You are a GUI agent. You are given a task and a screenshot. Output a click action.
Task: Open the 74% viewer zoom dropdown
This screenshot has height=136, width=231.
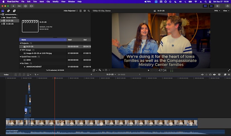pos(217,11)
